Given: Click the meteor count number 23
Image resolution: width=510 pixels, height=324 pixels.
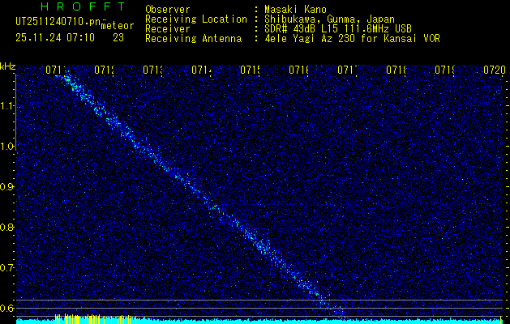Looking at the screenshot, I should click(118, 37).
